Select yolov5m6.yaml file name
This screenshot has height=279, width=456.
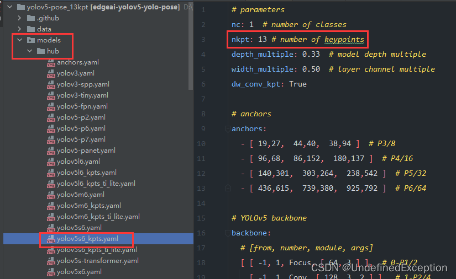pos(80,194)
